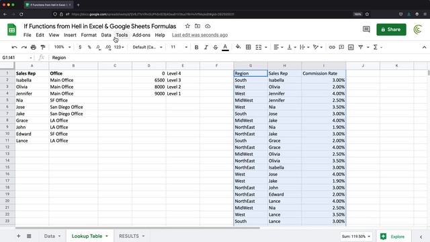The width and height of the screenshot is (430, 242).
Task: Open text rotation options
Action: pyautogui.click(x=318, y=47)
